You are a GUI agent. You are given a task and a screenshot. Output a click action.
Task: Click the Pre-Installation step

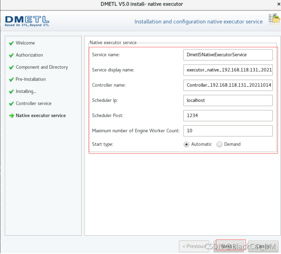[30, 79]
